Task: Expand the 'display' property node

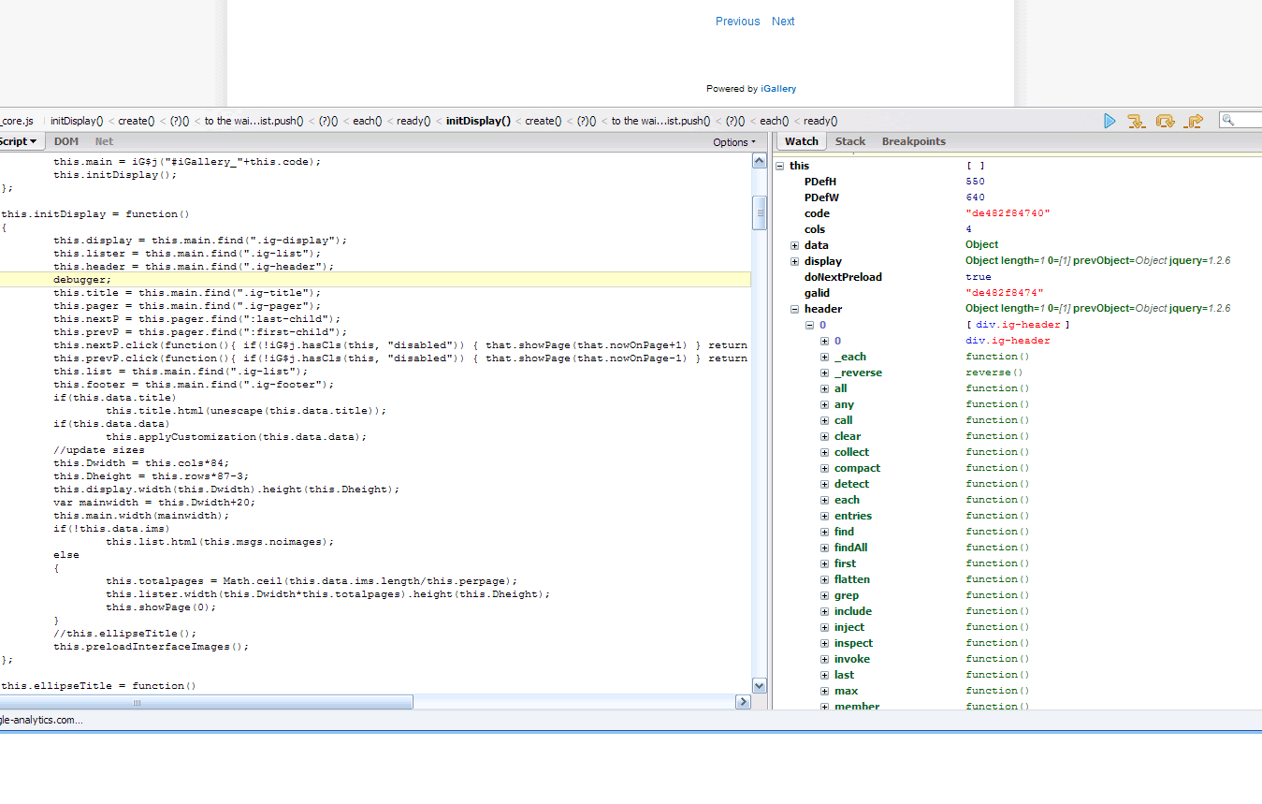Action: 794,261
